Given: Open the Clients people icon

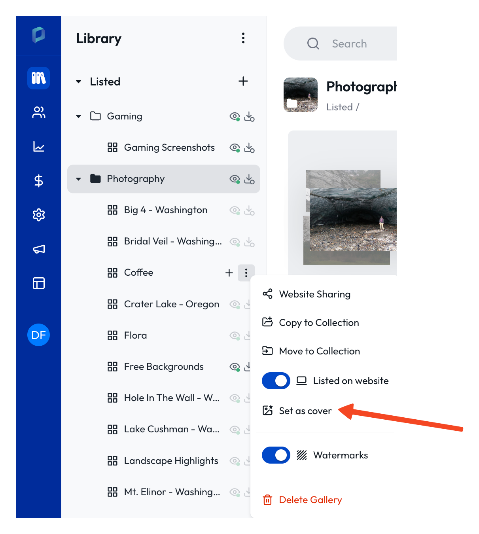Looking at the screenshot, I should [x=39, y=113].
